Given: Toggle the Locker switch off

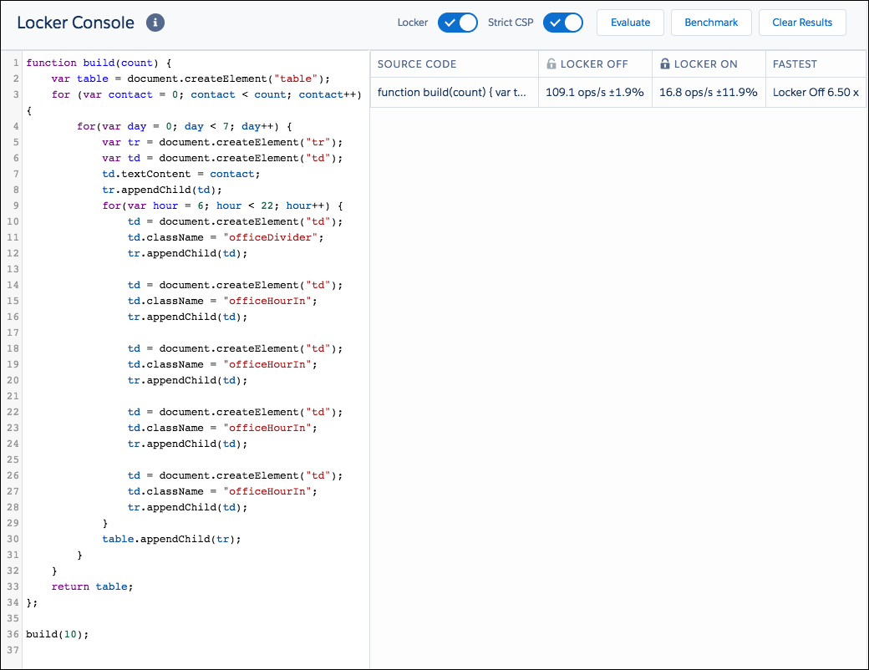Looking at the screenshot, I should click(458, 23).
